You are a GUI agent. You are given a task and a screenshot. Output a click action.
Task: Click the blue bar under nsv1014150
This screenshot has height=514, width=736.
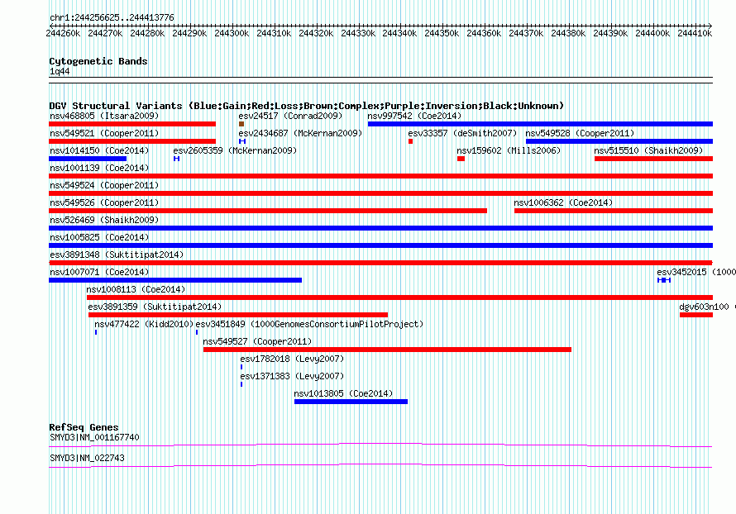[x=88, y=159]
